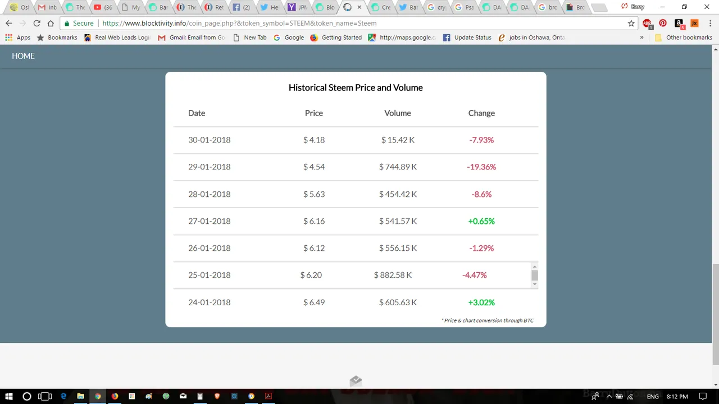
Task: Launch Microsoft Edge from the taskbar
Action: 63,396
